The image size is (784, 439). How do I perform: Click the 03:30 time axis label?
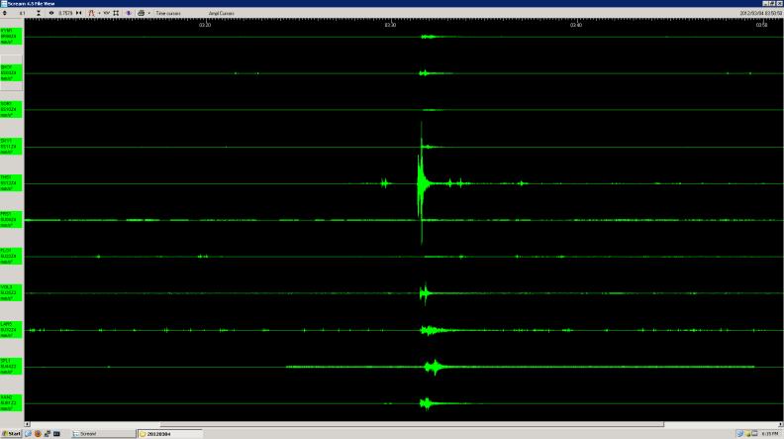pyautogui.click(x=390, y=25)
